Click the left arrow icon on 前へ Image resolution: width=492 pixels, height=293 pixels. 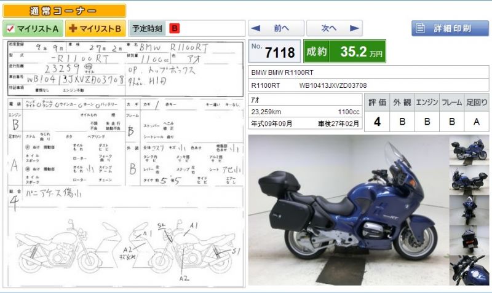(256, 28)
